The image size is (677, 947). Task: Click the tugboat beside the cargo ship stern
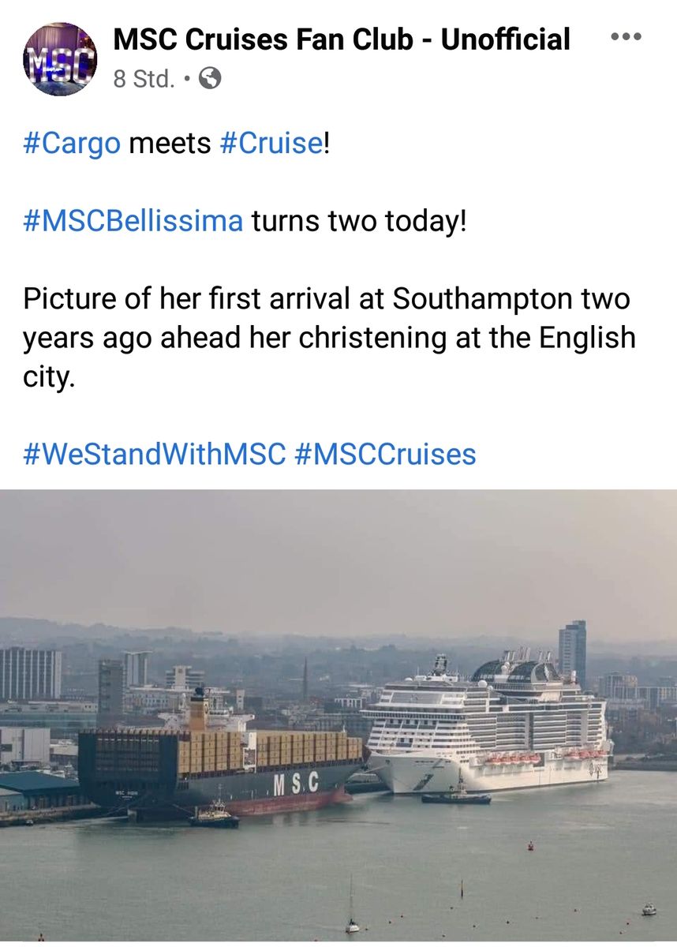click(214, 815)
